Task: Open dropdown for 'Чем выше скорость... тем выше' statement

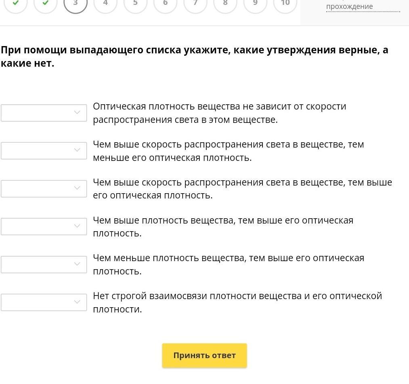Action: (44, 188)
